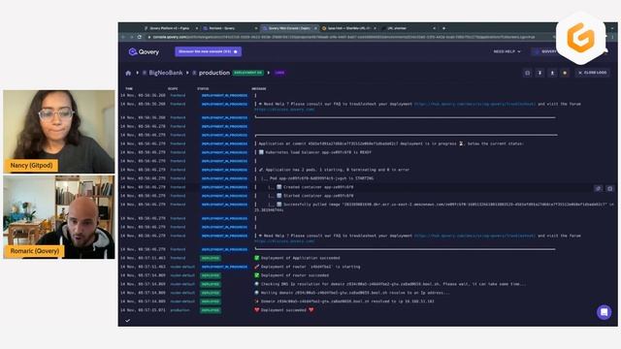This screenshot has width=621, height=349.
Task: Click the checkmark icon at logs bottom
Action: coord(127,321)
